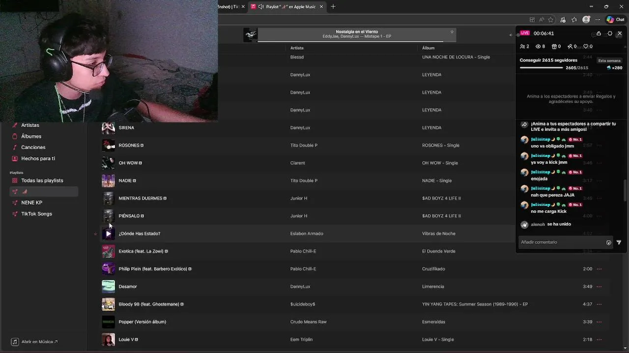Click Abrir en Música link
Image resolution: width=629 pixels, height=353 pixels.
(x=35, y=342)
